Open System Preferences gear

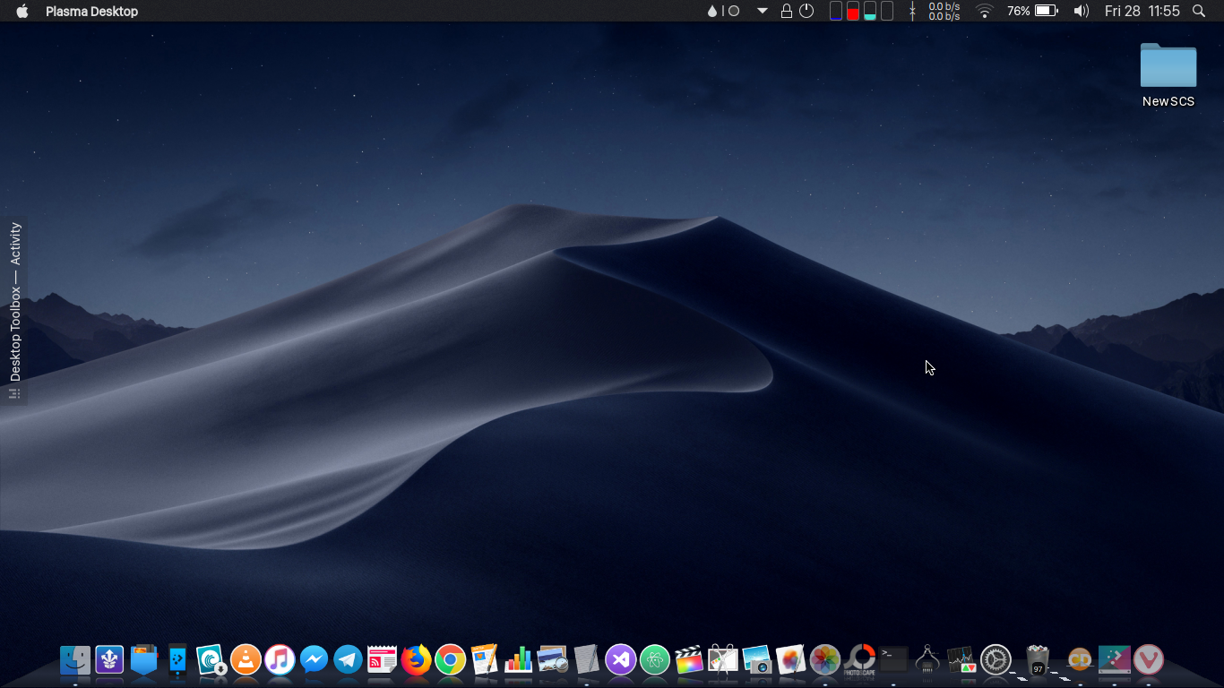[x=996, y=660]
